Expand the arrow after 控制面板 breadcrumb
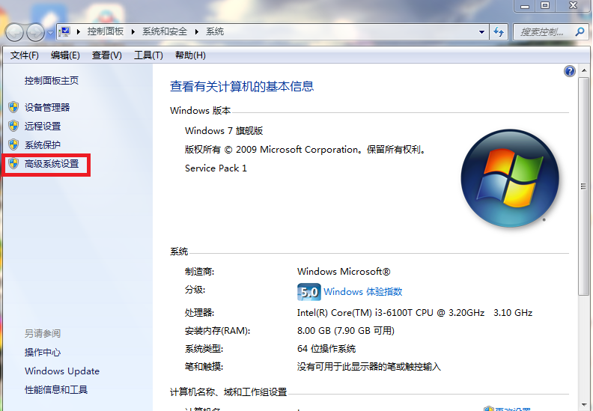 tap(133, 31)
